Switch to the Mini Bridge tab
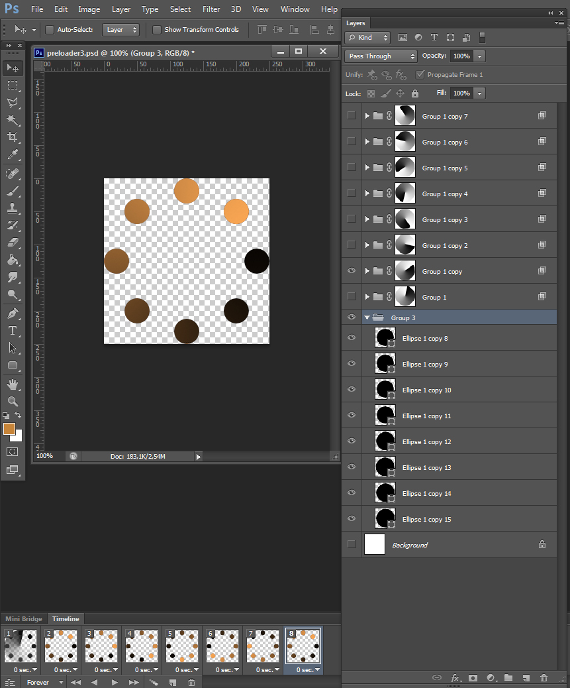Viewport: 570px width, 688px height. pos(23,619)
